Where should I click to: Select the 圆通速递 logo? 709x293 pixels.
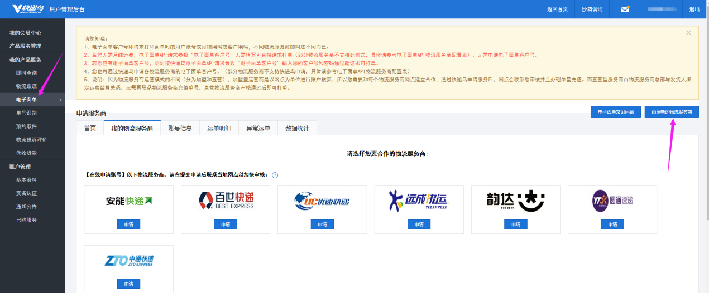click(x=612, y=201)
